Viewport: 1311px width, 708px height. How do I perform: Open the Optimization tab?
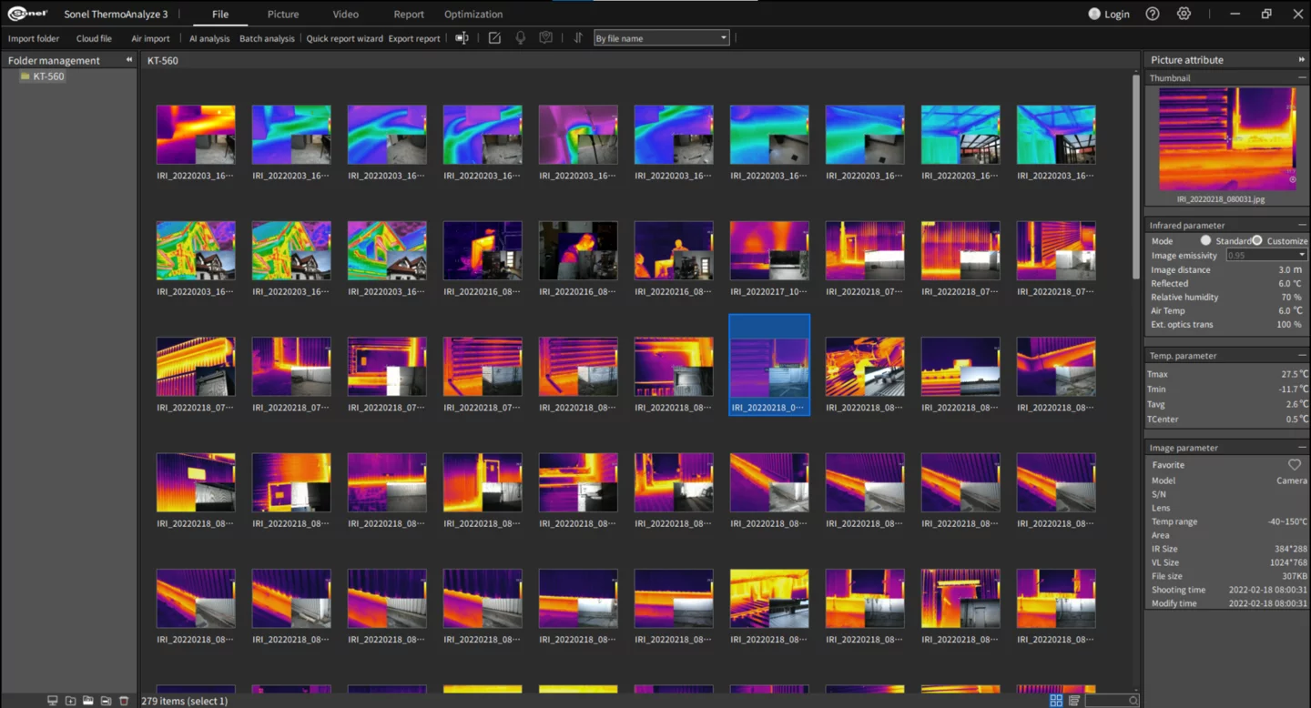tap(473, 15)
